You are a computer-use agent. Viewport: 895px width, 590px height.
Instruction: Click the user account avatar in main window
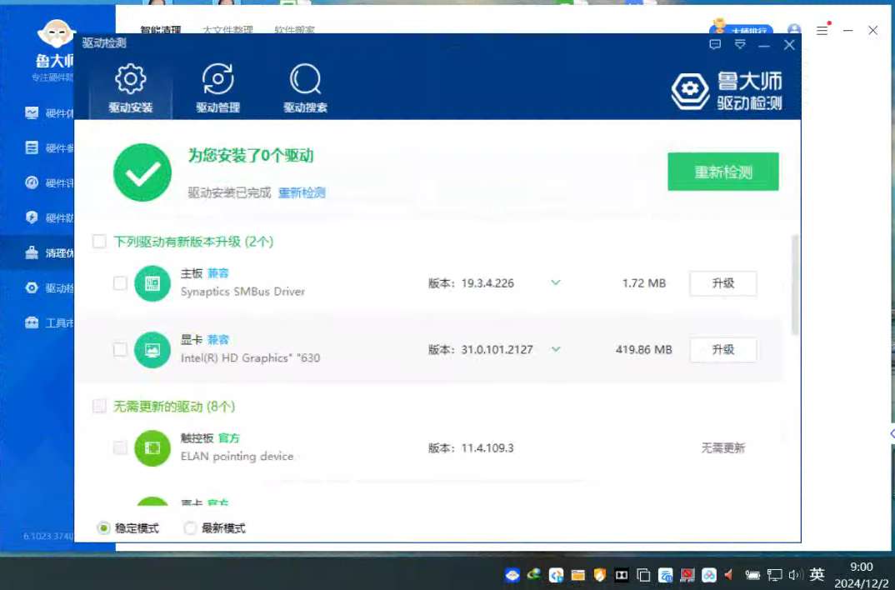tap(794, 30)
